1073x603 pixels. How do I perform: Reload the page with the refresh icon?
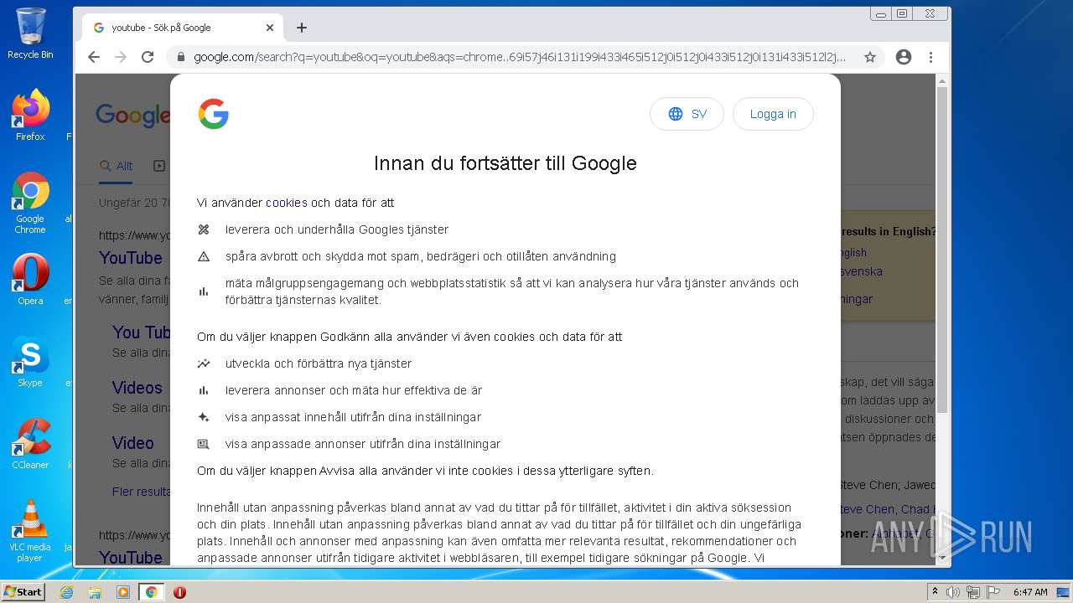click(x=148, y=57)
